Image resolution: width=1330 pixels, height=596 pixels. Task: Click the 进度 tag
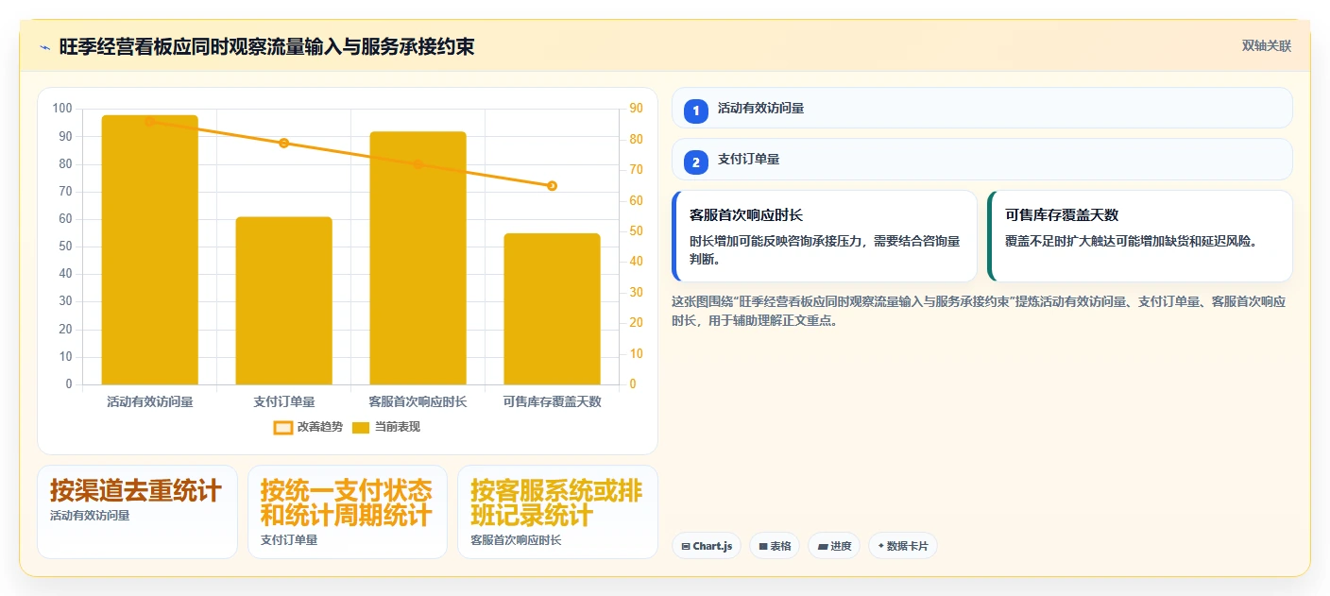click(x=834, y=546)
